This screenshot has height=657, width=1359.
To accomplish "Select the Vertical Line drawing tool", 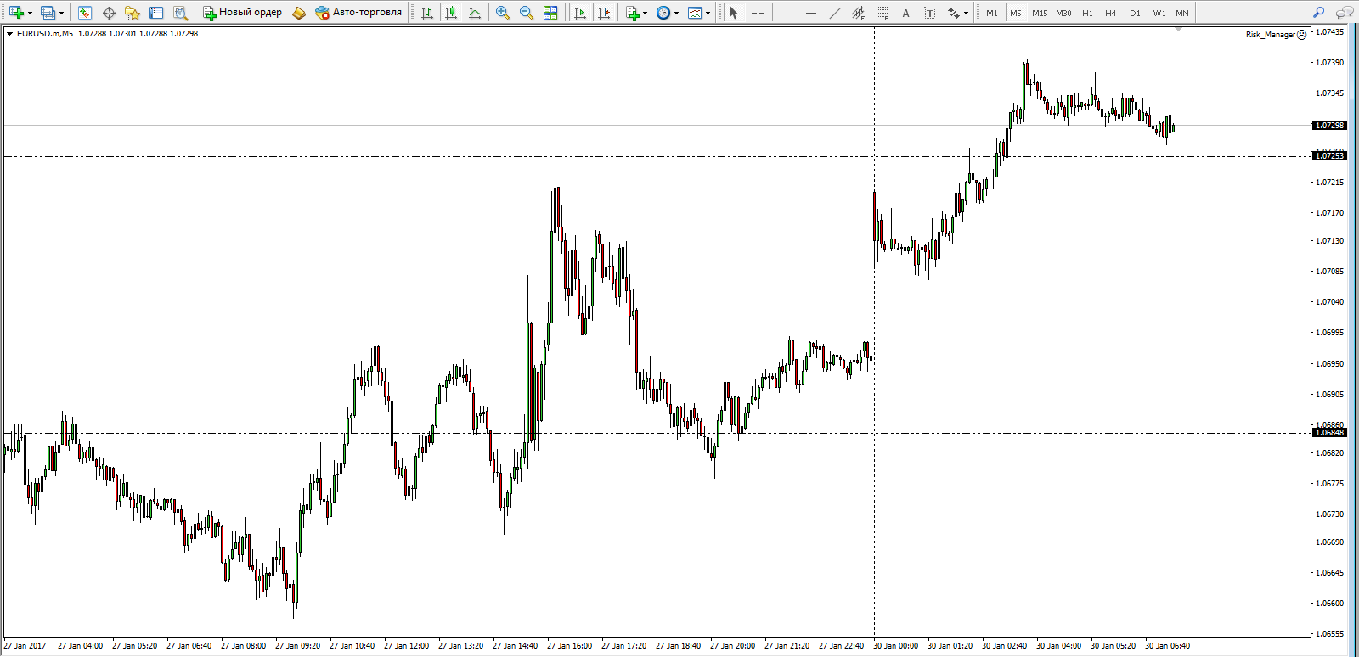I will point(787,13).
